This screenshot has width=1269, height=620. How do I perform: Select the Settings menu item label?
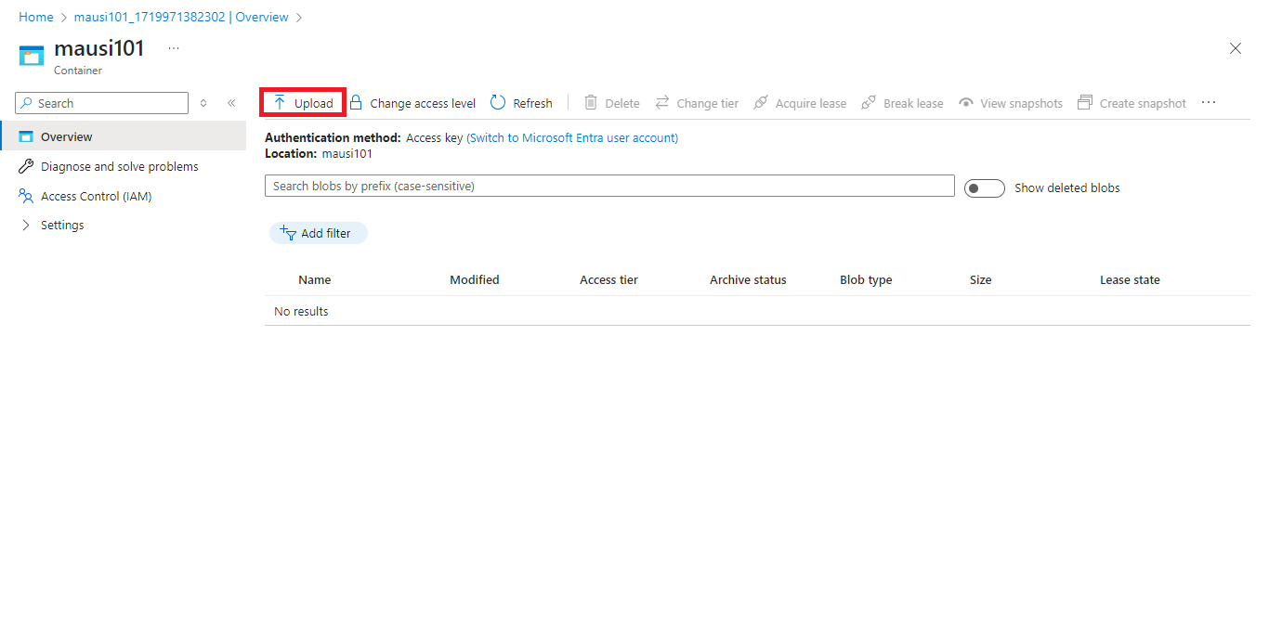pos(62,226)
